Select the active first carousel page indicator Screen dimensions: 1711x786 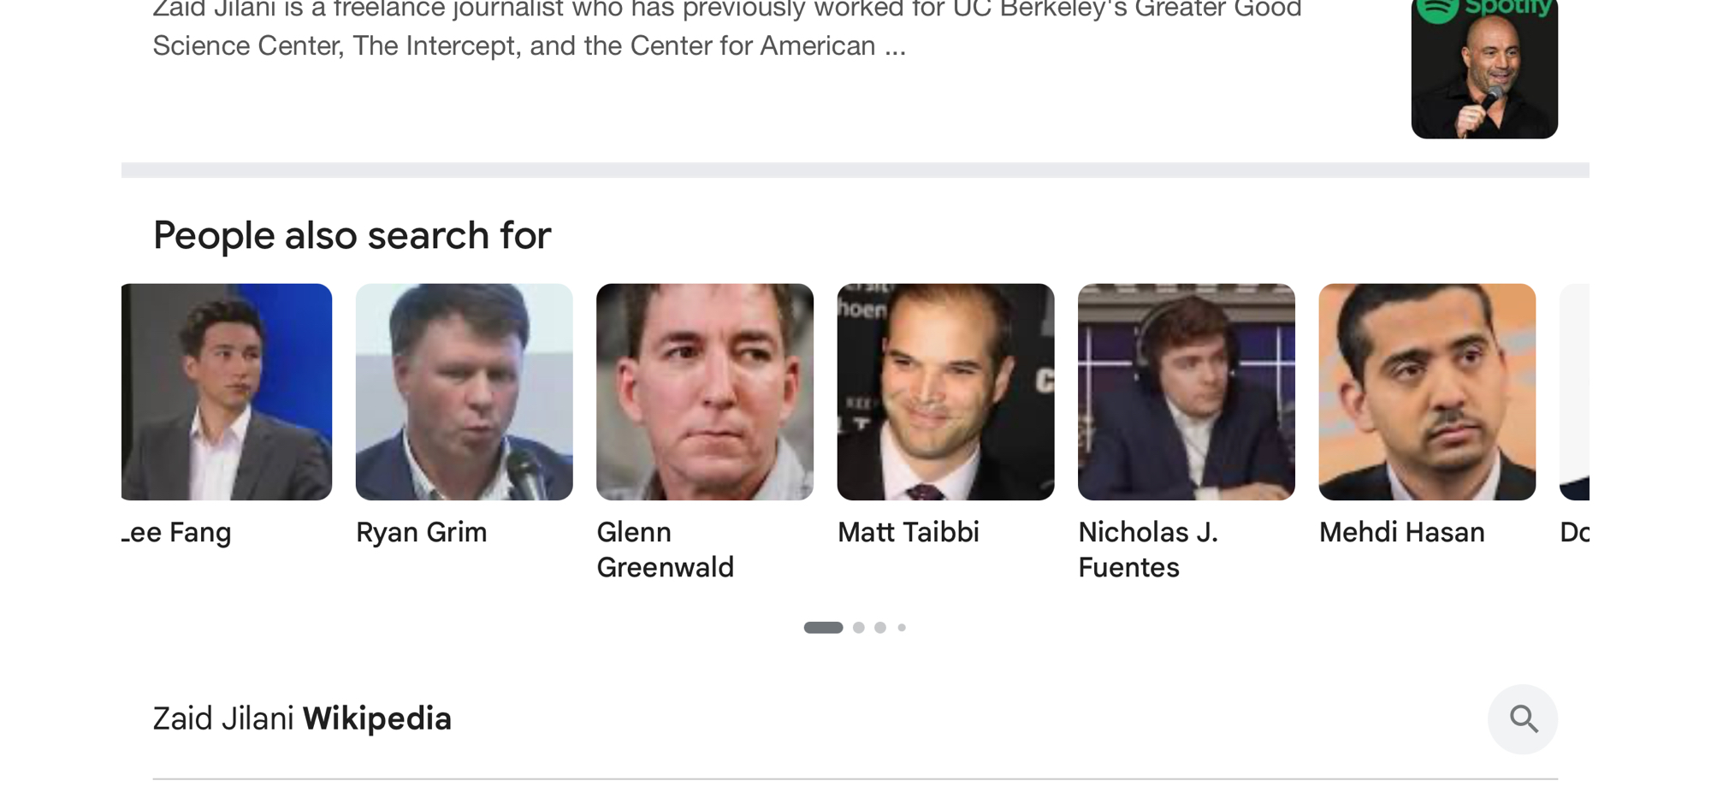pos(823,628)
